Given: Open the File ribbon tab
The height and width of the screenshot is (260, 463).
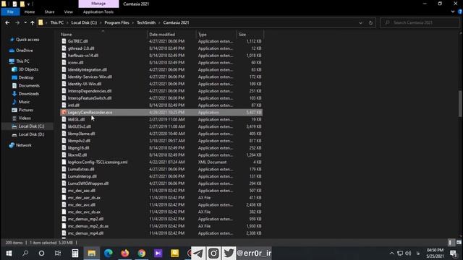Looking at the screenshot, I should (x=10, y=12).
